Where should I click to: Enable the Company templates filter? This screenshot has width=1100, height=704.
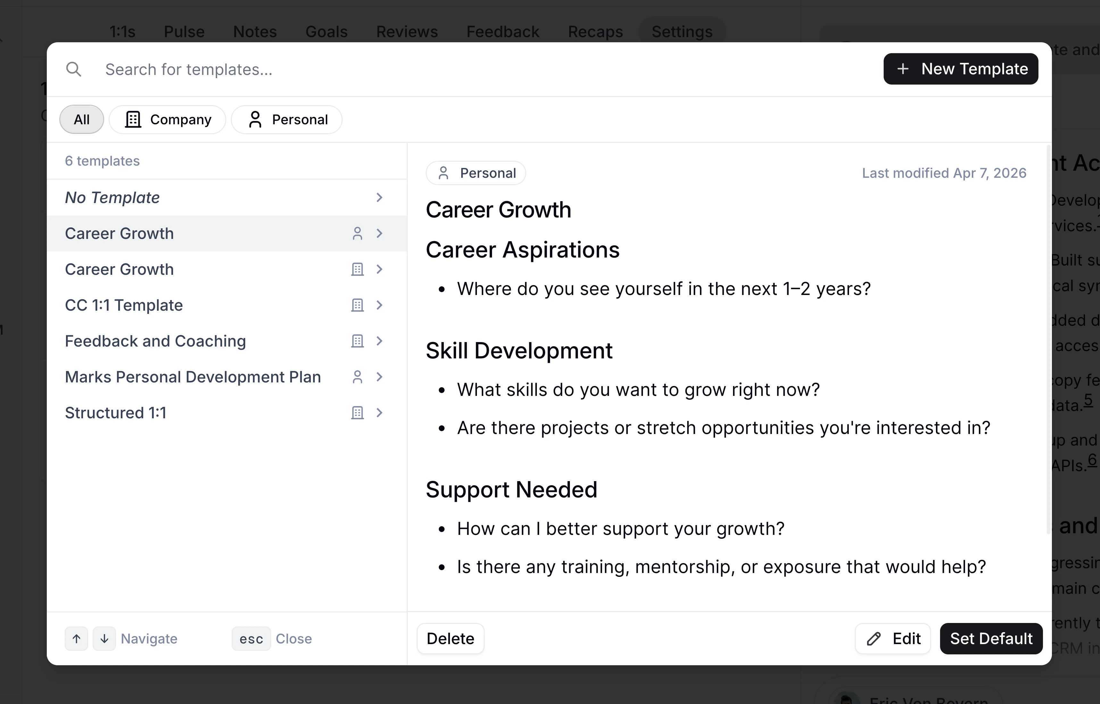pos(168,119)
